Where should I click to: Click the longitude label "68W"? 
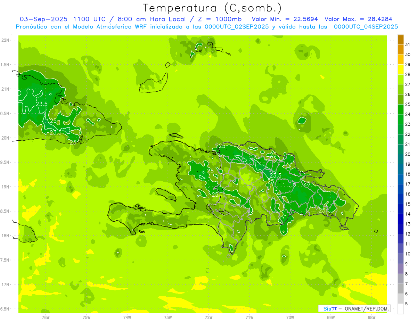click(371, 317)
